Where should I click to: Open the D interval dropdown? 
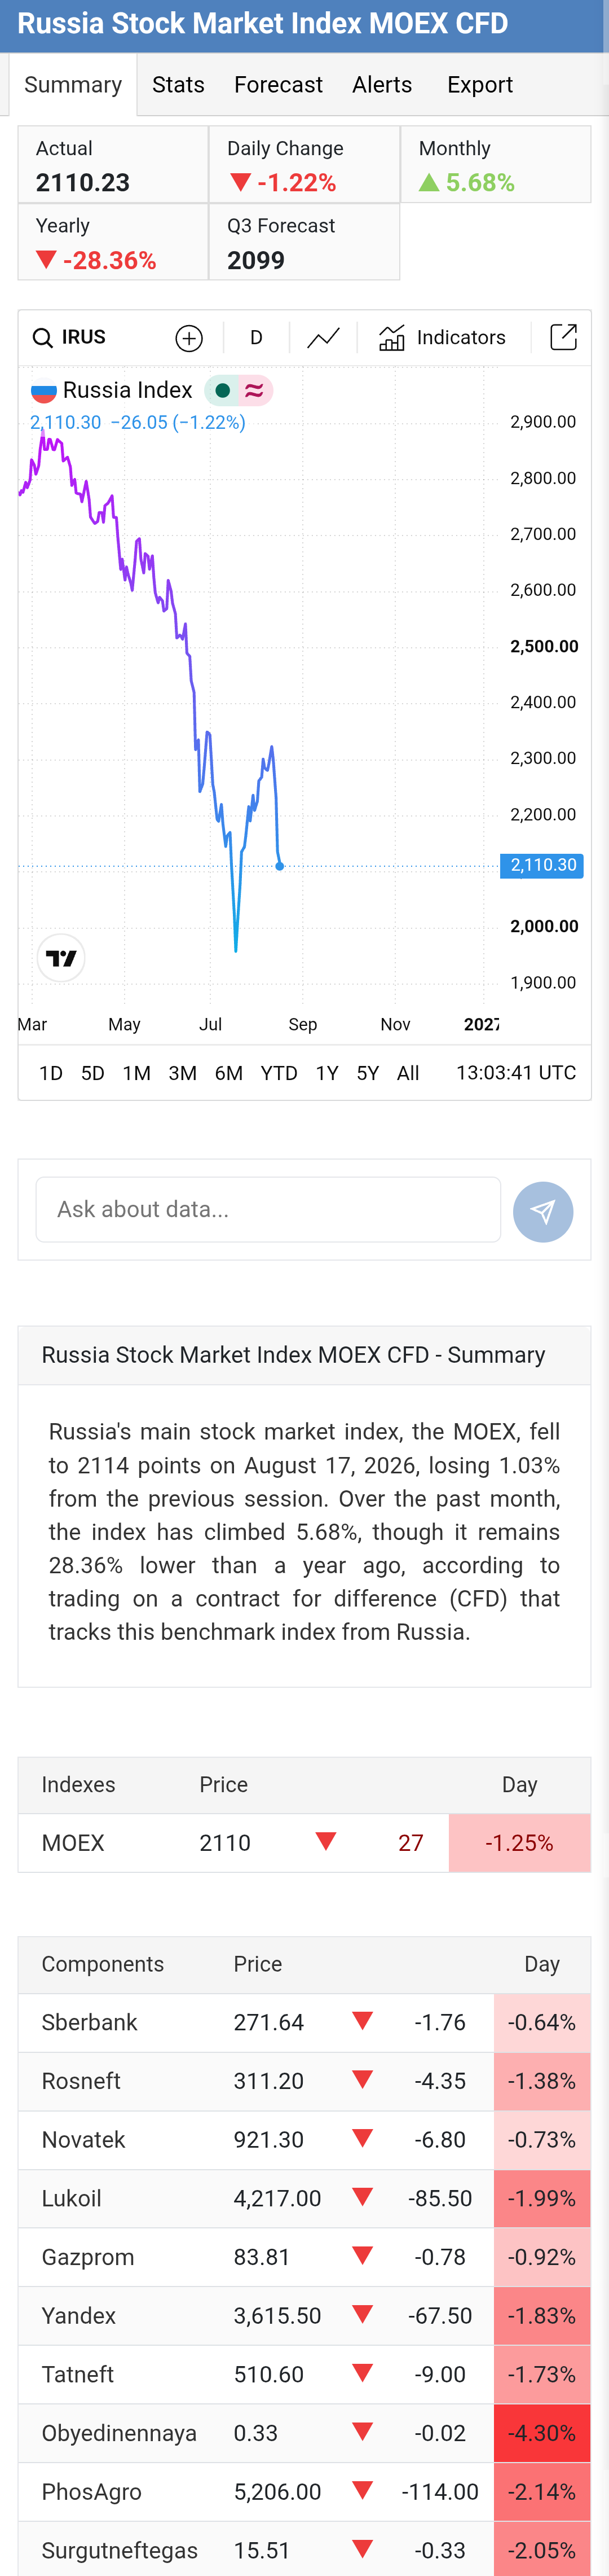(256, 338)
